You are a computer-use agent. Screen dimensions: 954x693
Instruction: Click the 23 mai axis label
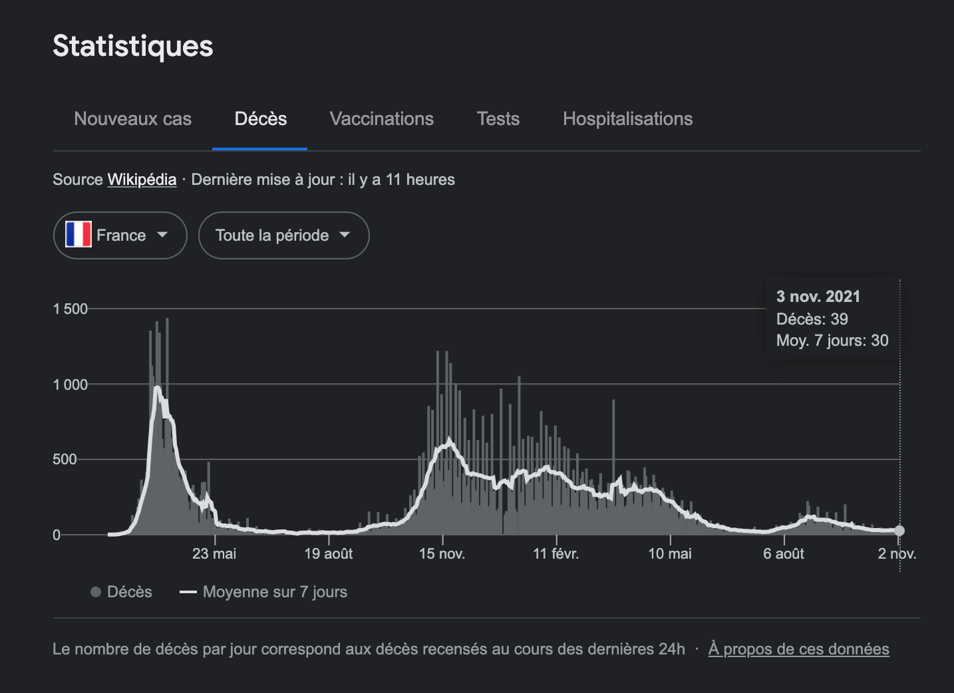[214, 553]
